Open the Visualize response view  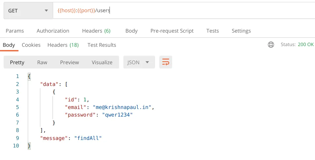click(x=102, y=62)
